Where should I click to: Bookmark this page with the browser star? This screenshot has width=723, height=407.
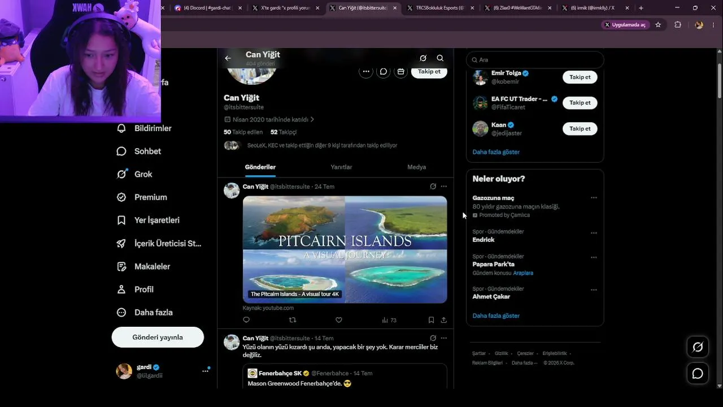coord(658,25)
